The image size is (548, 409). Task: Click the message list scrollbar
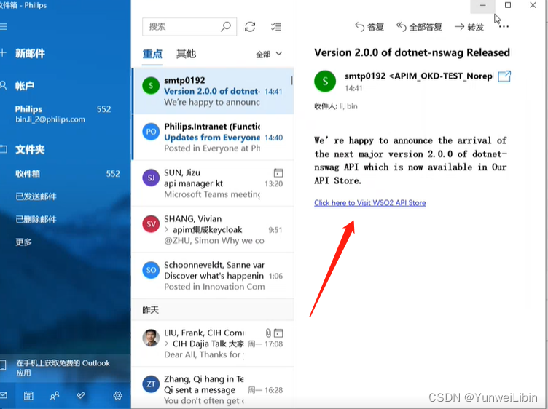click(291, 81)
